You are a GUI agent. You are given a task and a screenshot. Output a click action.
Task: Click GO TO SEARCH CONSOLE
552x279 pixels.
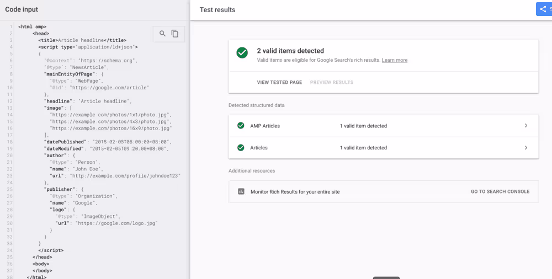500,192
